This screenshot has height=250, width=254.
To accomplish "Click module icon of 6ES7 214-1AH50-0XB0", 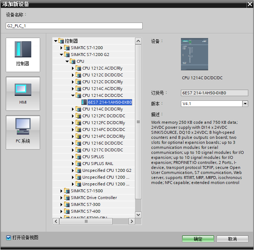I will [84, 102].
